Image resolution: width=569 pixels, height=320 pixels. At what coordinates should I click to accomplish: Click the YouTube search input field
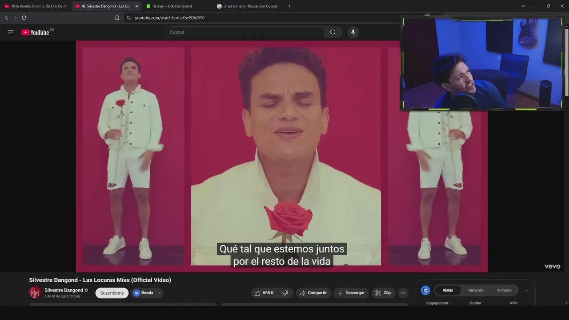pos(244,32)
